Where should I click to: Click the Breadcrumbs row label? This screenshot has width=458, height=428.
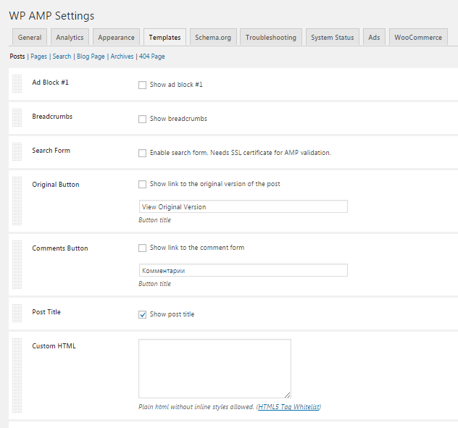coord(52,117)
